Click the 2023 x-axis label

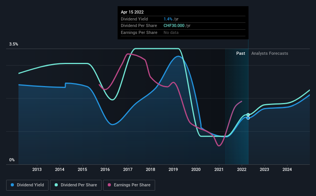pos(264,169)
